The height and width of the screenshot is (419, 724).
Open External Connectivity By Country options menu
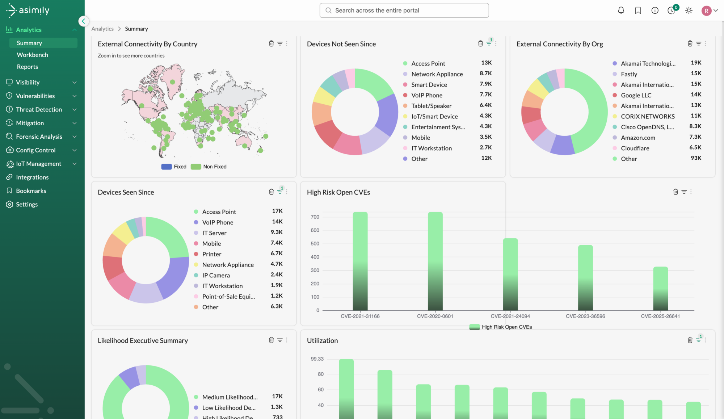pyautogui.click(x=287, y=43)
